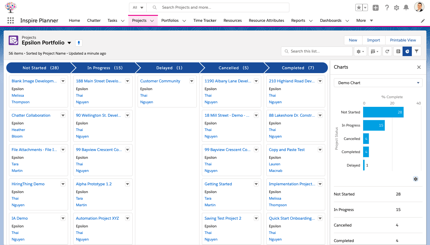Image resolution: width=430 pixels, height=245 pixels.
Task: Click the Favorites star icon
Action: coord(359,8)
